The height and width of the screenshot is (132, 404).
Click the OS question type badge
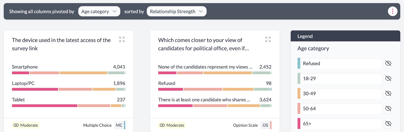click(265, 125)
